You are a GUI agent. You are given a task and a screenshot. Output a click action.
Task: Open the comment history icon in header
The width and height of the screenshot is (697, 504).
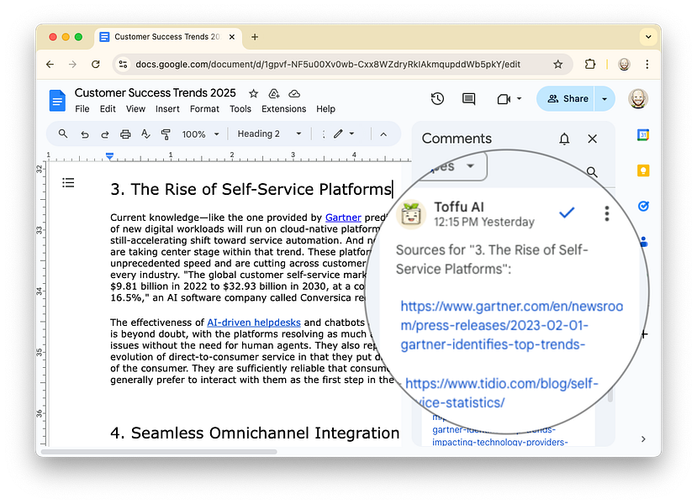click(x=468, y=98)
